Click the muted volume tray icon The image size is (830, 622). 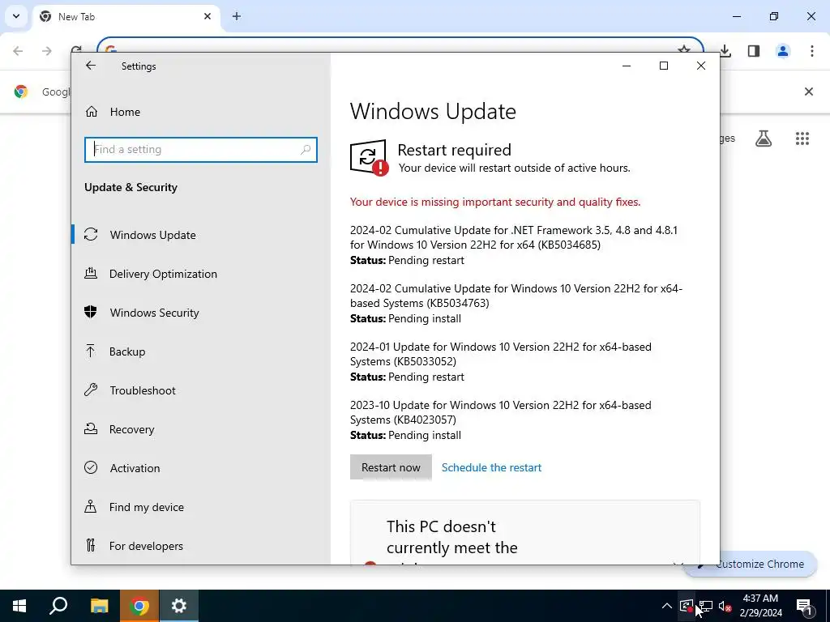click(x=725, y=606)
